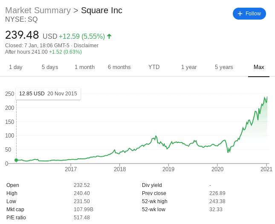Click the High value 240.40
275x224 pixels.
(x=82, y=193)
